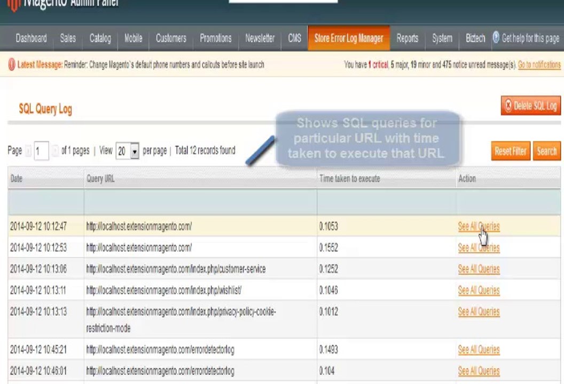See All Queries for privacy-policy-cookie row
This screenshot has height=384, width=564.
click(479, 312)
